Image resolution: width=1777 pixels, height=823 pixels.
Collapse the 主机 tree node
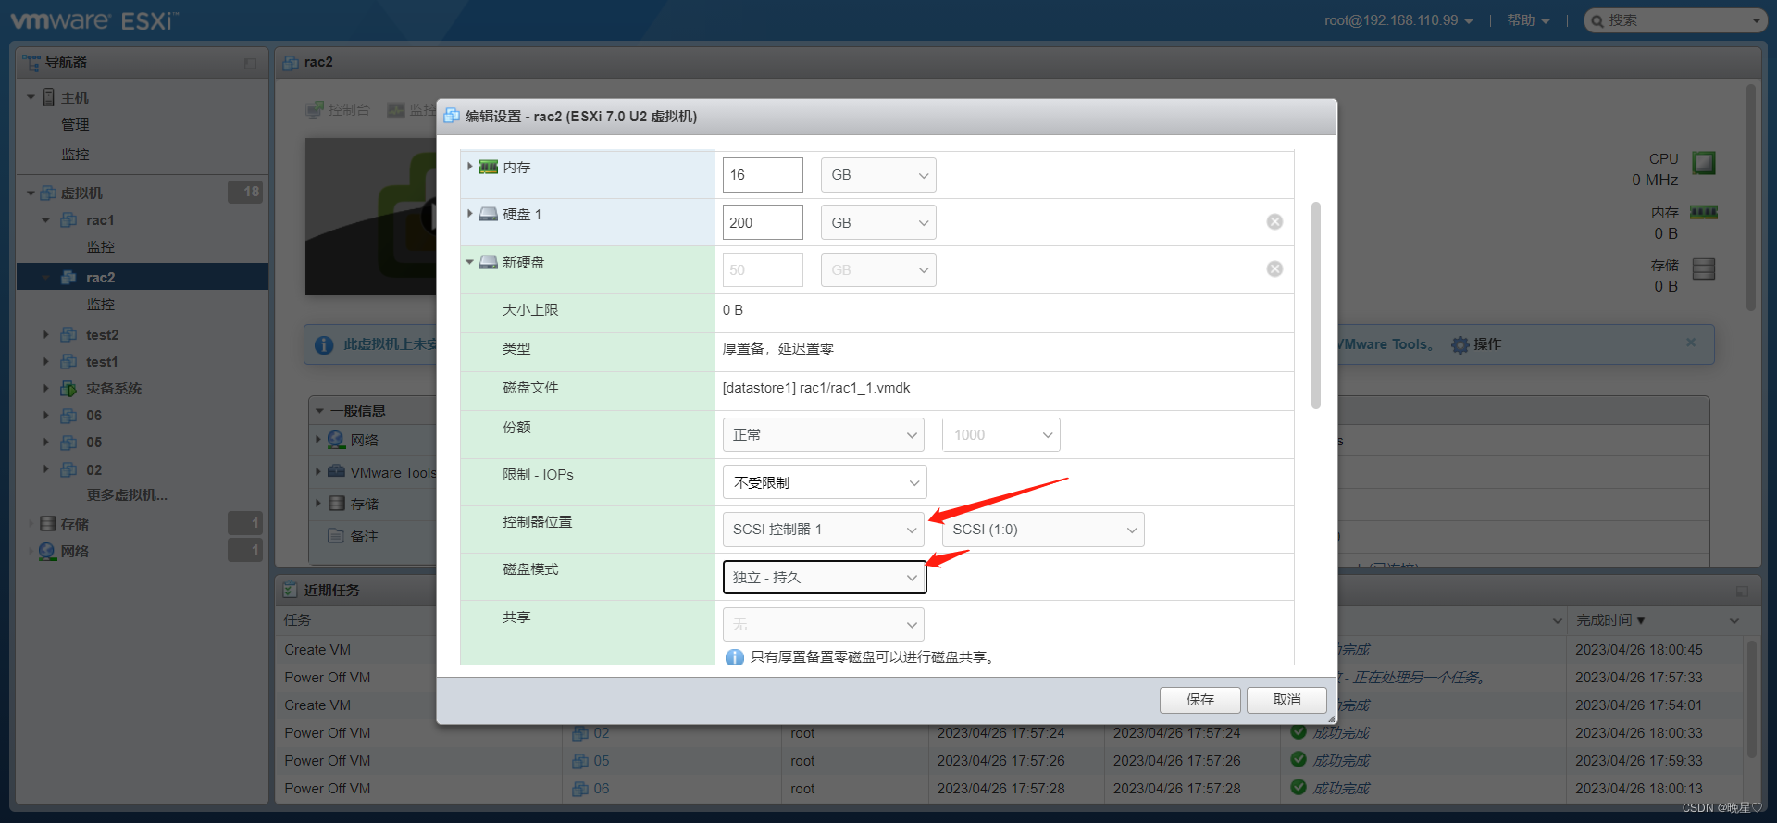point(31,97)
